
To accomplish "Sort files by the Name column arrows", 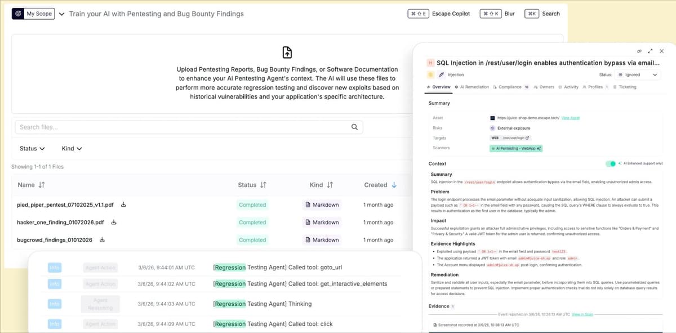I will pyautogui.click(x=42, y=185).
